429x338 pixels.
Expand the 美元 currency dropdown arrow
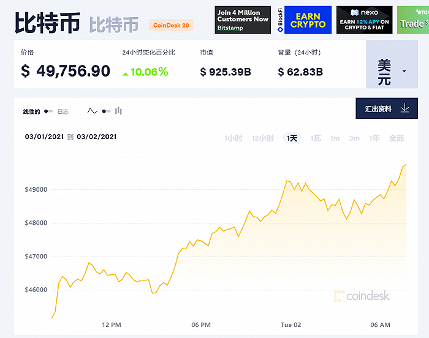point(404,72)
